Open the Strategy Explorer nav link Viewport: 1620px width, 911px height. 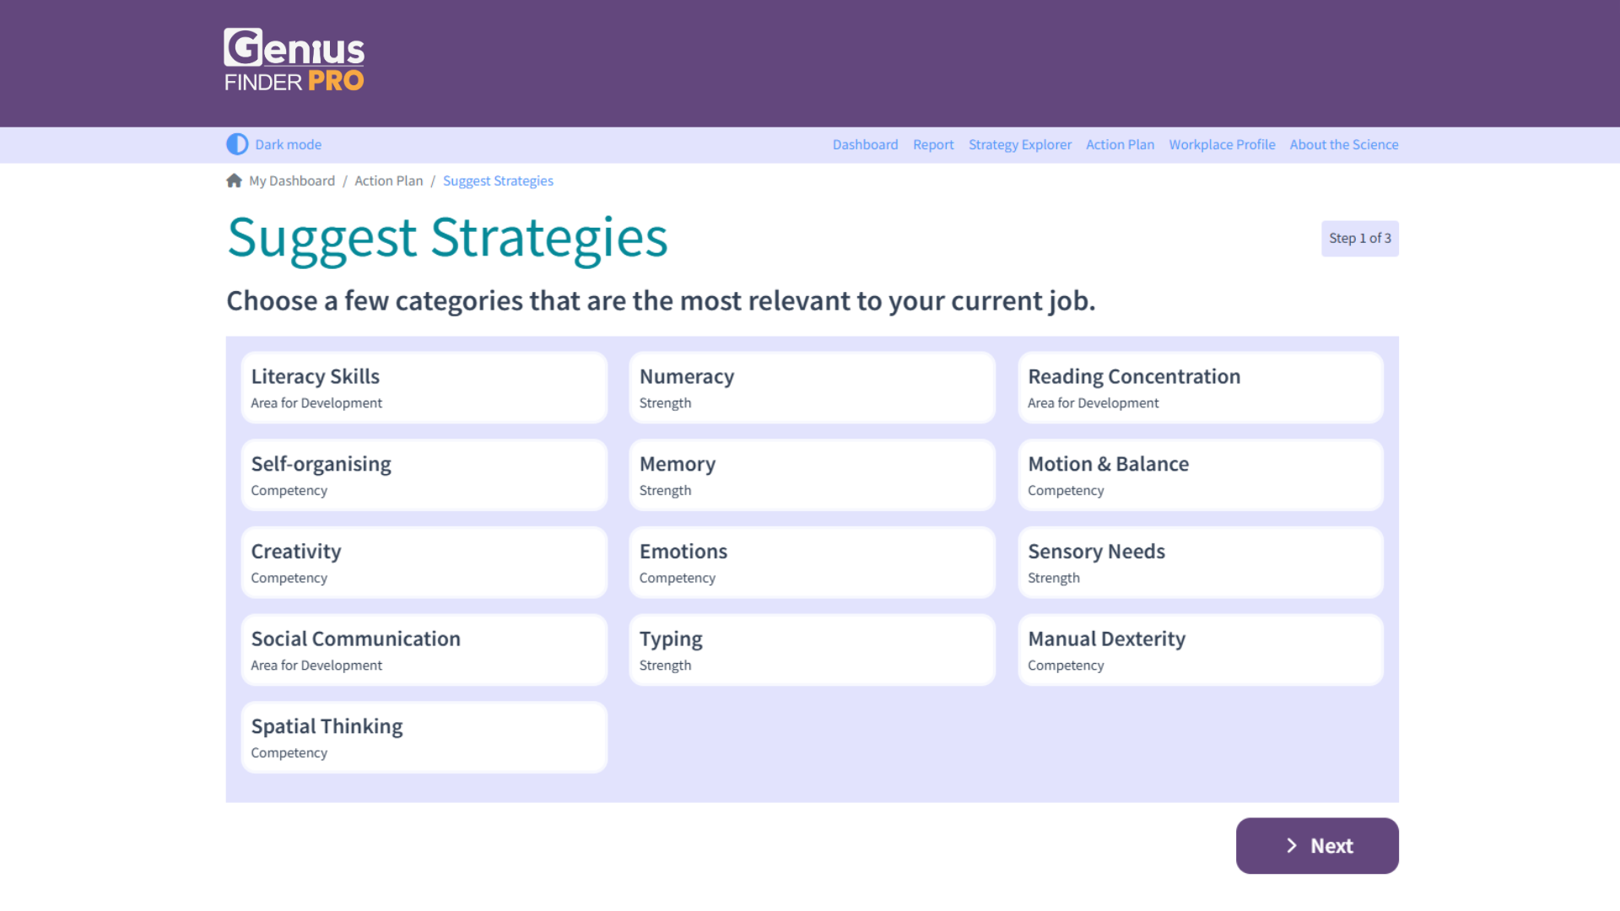[1019, 144]
